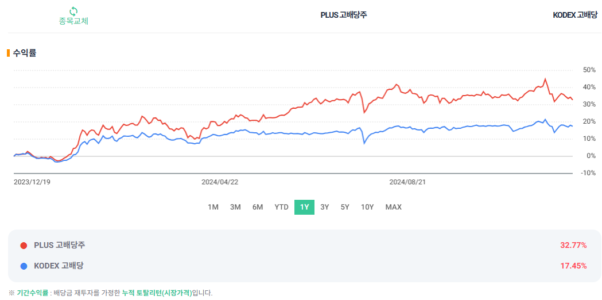
Task: Switch chart period to 6M
Action: 258,207
